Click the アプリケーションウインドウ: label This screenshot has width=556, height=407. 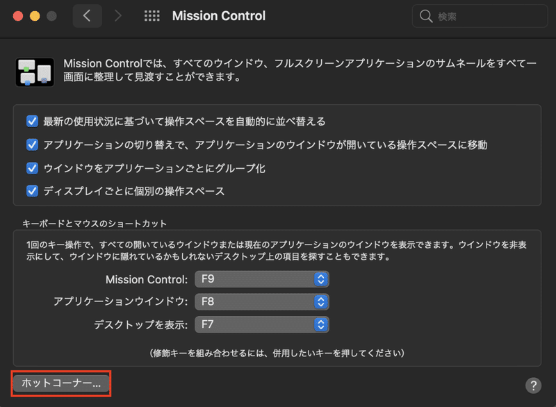tap(120, 302)
